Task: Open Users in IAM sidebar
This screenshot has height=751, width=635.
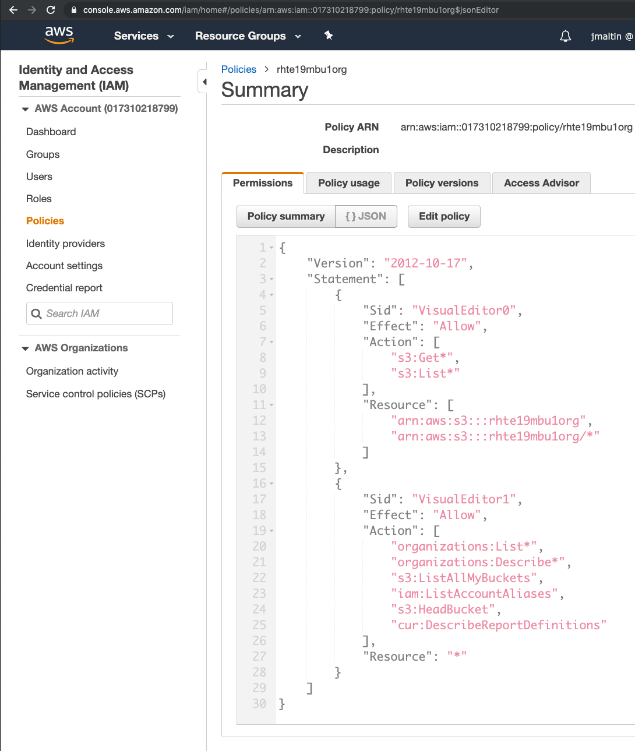Action: 39,177
